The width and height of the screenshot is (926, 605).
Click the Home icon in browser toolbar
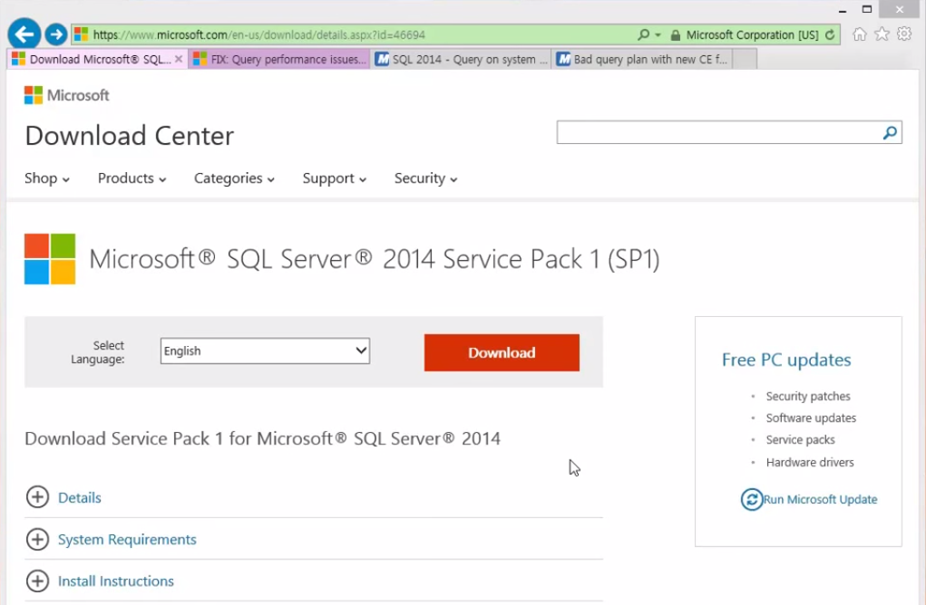tap(859, 34)
